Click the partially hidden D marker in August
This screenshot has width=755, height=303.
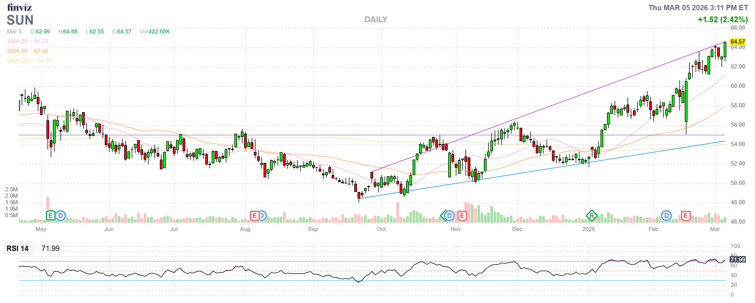(263, 216)
